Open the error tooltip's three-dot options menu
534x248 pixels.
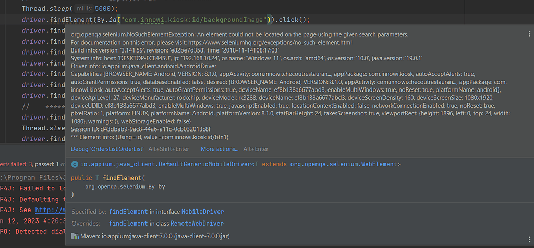click(529, 34)
